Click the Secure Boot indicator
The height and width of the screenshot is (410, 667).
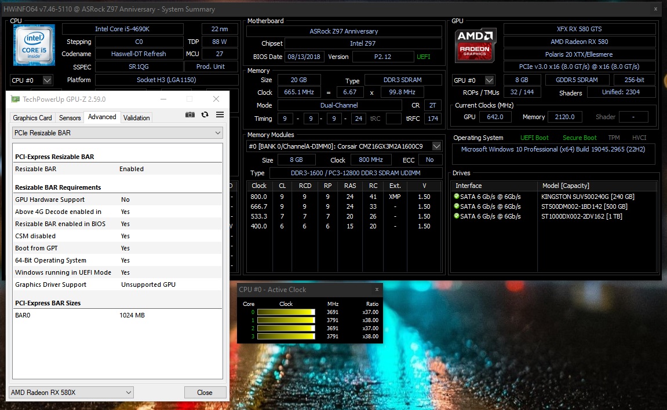click(x=579, y=138)
